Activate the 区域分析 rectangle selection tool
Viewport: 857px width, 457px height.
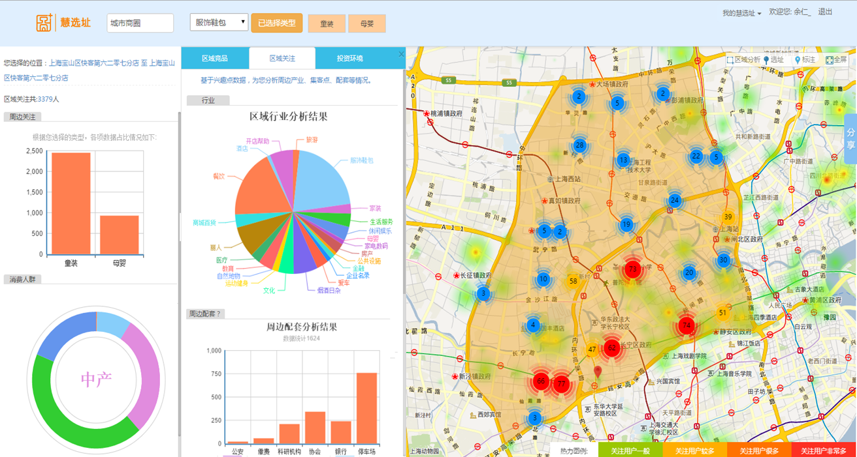(743, 59)
